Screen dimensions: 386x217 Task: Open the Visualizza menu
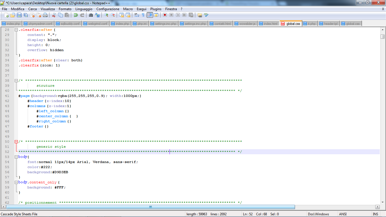(48, 9)
